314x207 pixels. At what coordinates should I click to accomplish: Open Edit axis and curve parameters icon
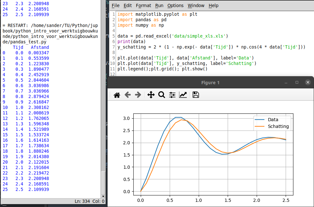click(x=183, y=95)
